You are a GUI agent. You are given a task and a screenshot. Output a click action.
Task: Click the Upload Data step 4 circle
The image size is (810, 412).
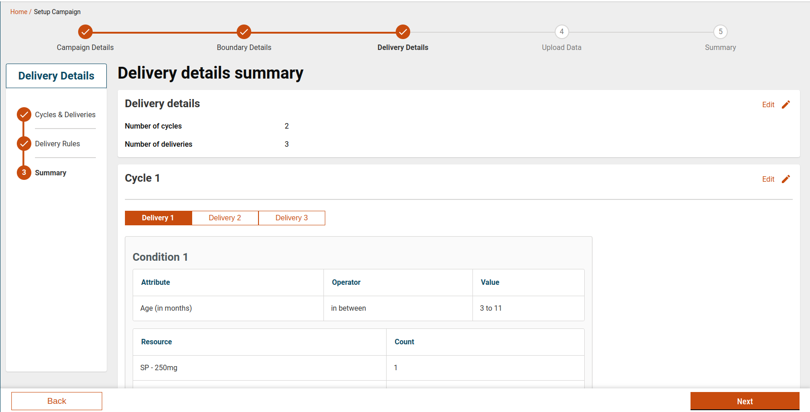coord(562,32)
